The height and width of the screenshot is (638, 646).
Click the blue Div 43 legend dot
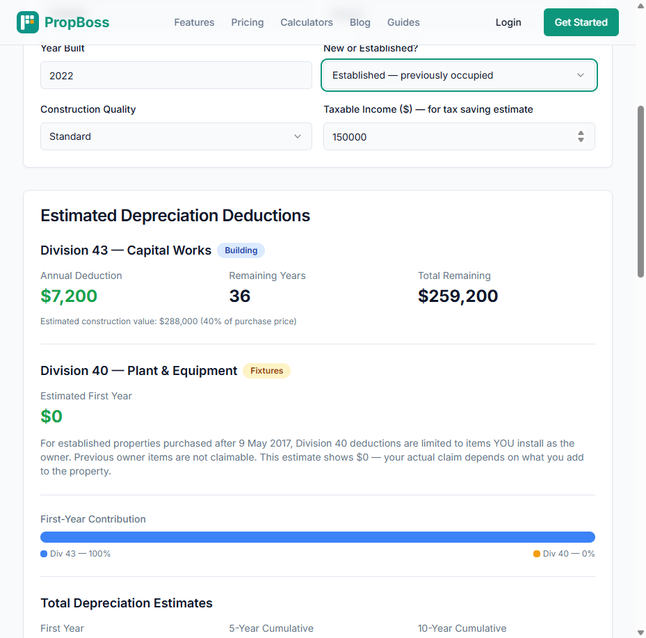point(43,554)
